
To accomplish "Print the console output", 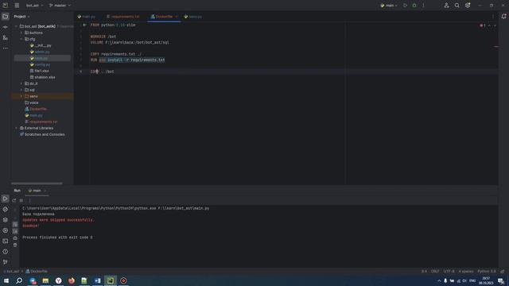I will click(x=15, y=238).
